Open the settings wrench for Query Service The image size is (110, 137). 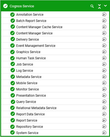pyautogui.click(x=104, y=102)
